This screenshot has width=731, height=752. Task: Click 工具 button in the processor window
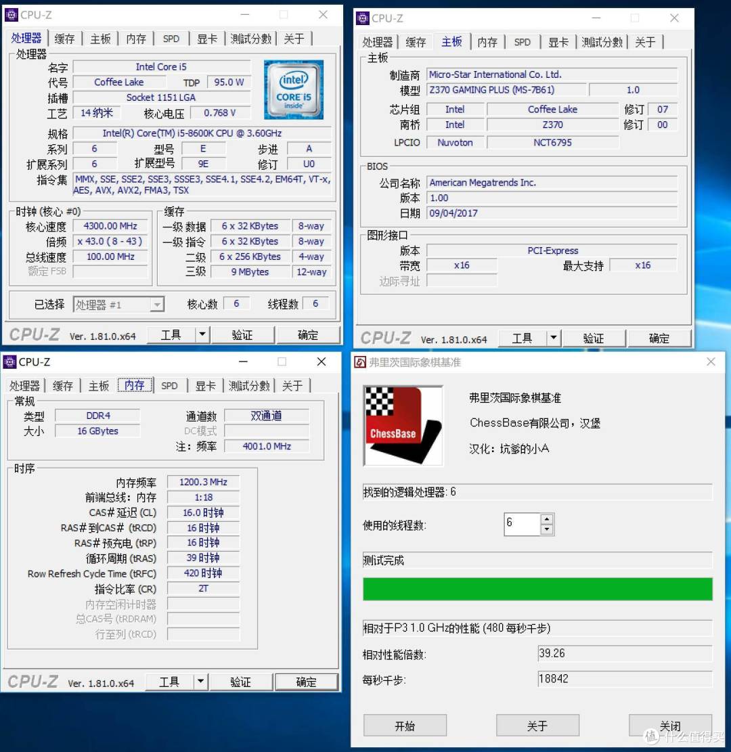pyautogui.click(x=171, y=335)
